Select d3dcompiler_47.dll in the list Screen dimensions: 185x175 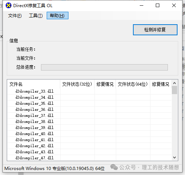(x=35, y=158)
